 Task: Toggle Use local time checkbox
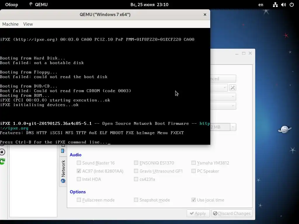coord(193,200)
